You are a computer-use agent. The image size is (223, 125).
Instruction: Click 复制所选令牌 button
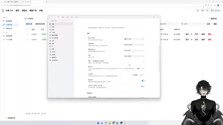40,24
